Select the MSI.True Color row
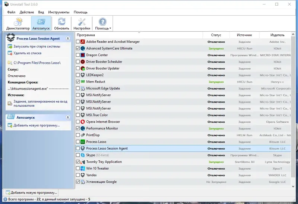Image resolution: width=298 pixels, height=204 pixels. 183,115
